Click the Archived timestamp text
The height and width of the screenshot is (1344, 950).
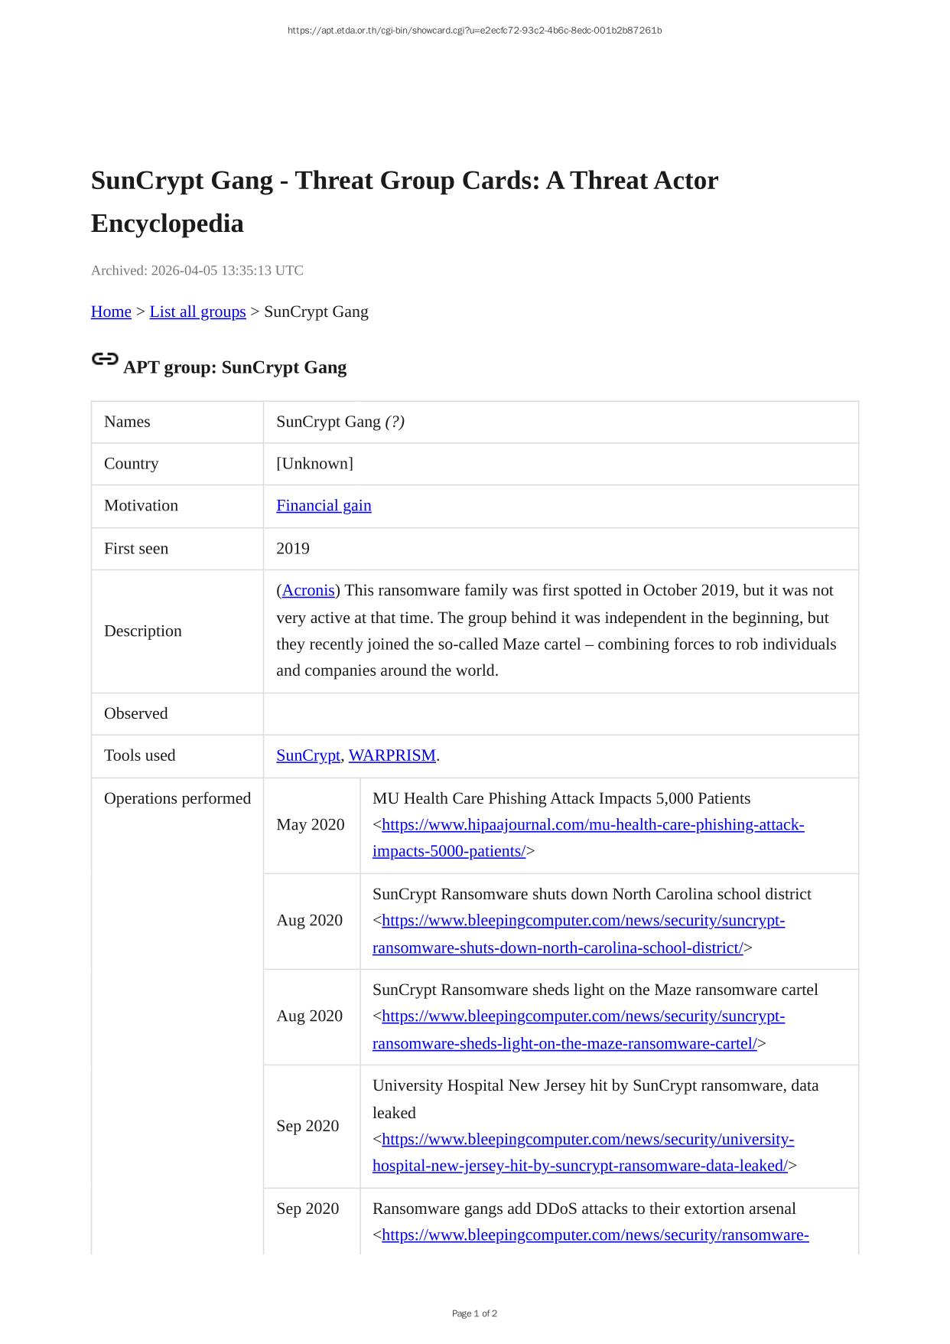click(197, 270)
